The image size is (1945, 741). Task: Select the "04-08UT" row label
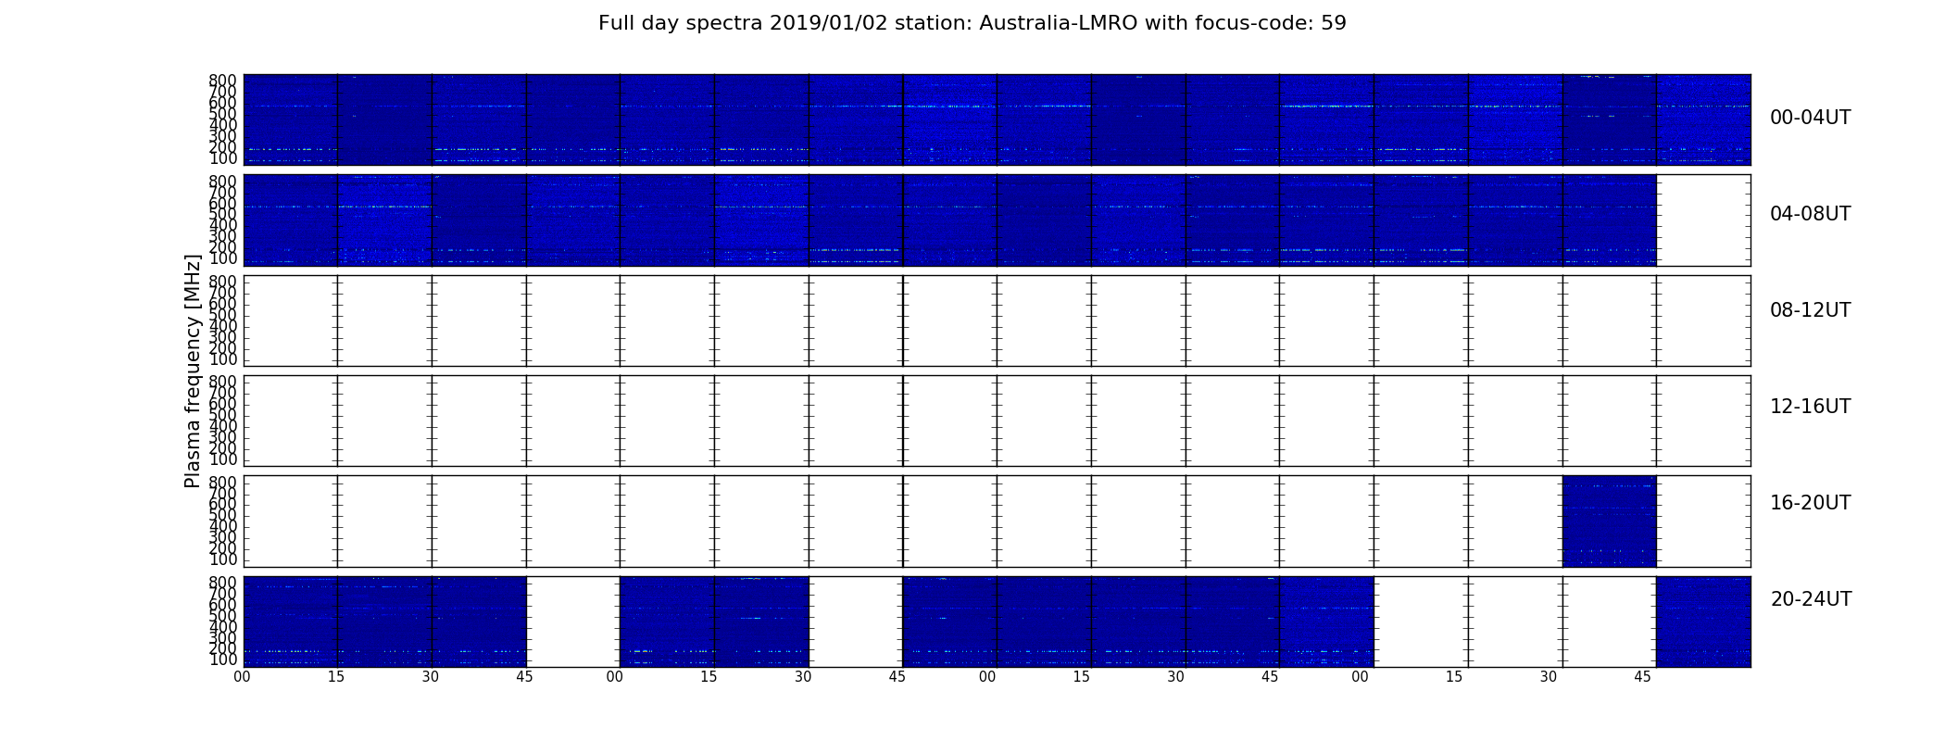point(1810,214)
